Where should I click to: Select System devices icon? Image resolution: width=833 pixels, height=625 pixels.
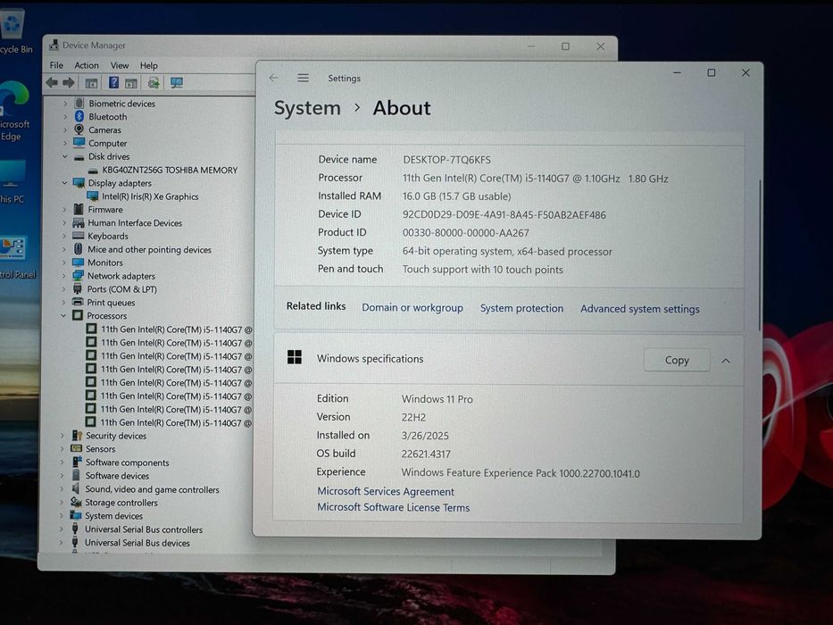click(x=76, y=515)
